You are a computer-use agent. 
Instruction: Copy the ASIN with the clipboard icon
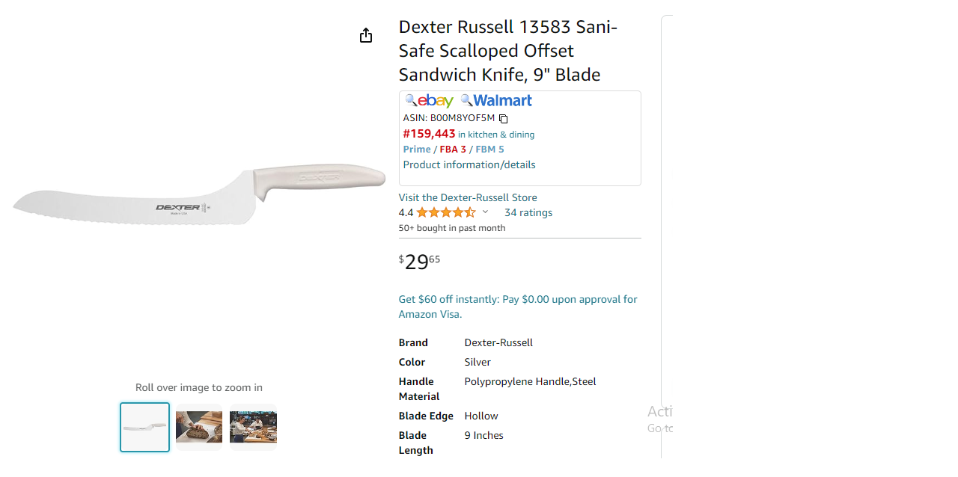504,119
